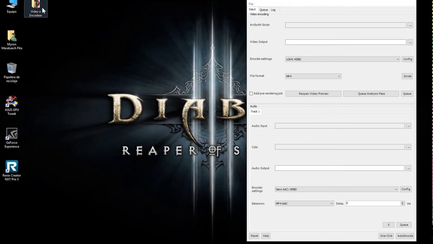This screenshot has width=433, height=244.
Task: Click the One-Click button
Action: (386, 236)
